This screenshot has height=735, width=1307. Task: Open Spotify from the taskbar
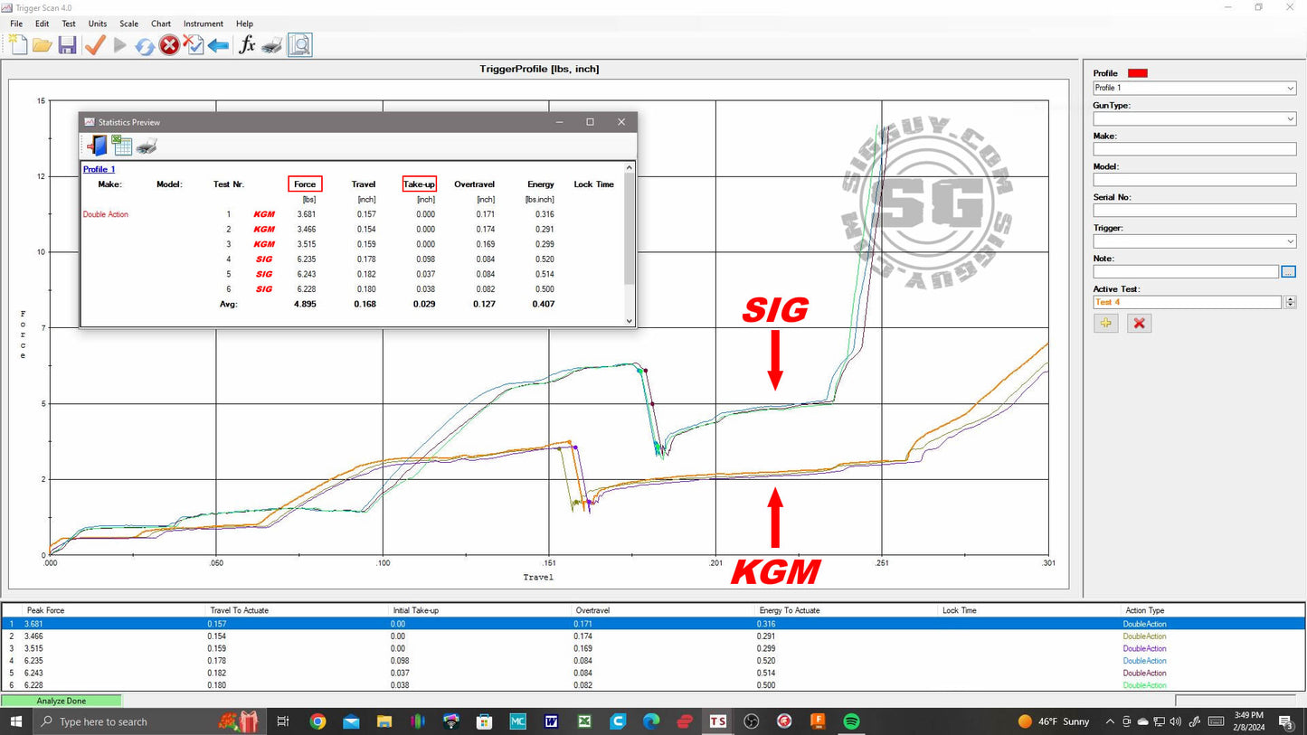[x=851, y=721]
